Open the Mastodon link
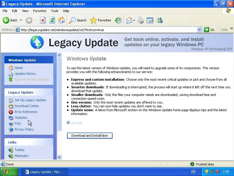234x176 pixels. [x=21, y=156]
